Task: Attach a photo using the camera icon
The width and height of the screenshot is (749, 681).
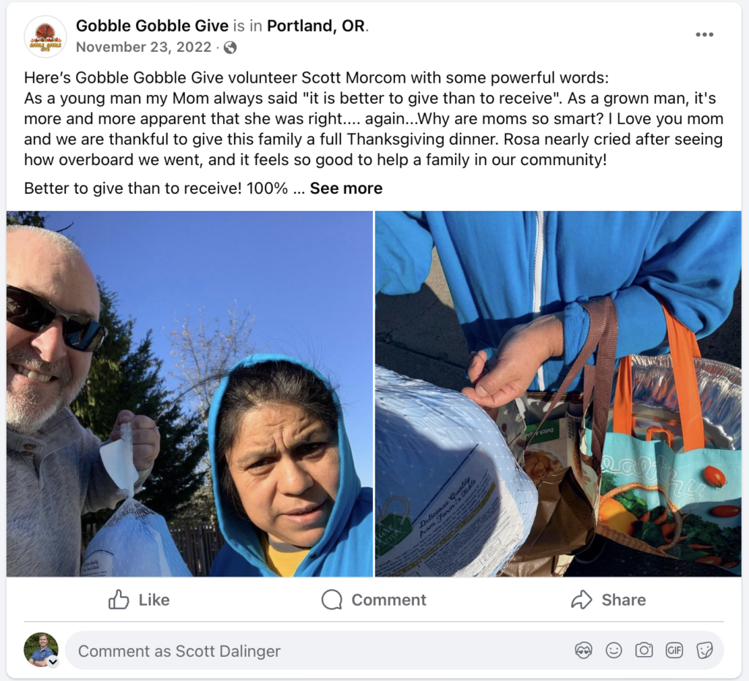Action: click(x=644, y=650)
